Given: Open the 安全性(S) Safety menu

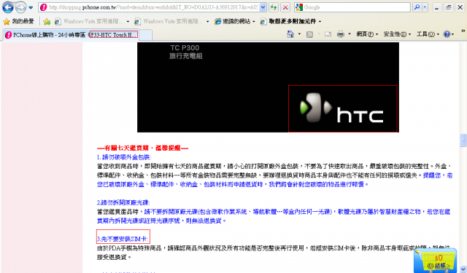Looking at the screenshot, I should pos(397,34).
